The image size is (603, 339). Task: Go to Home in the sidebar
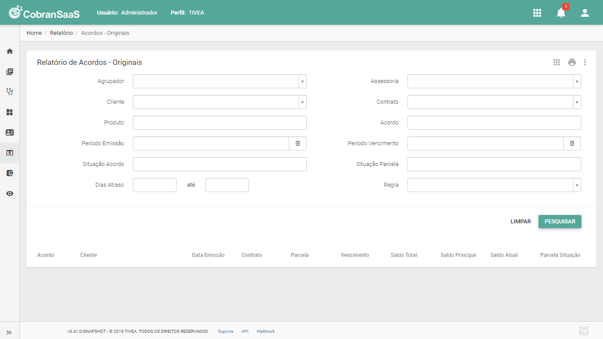point(10,51)
